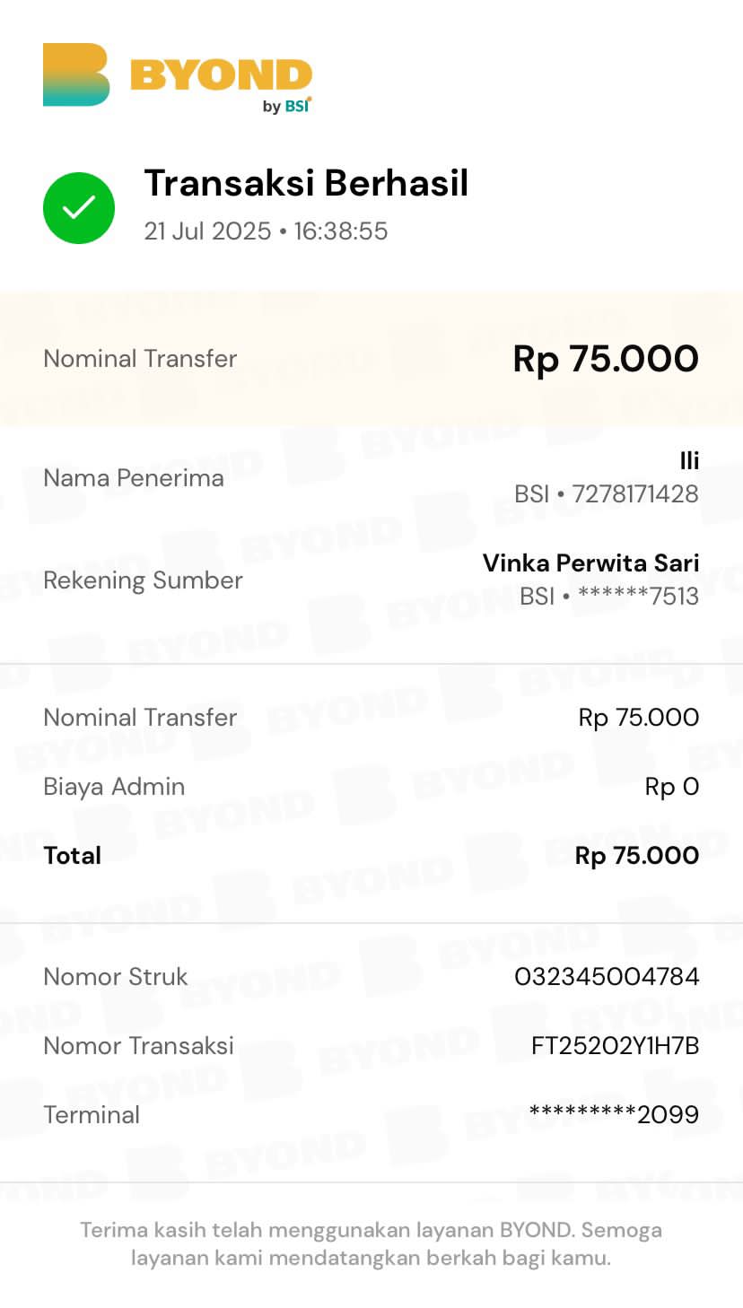The image size is (743, 1308).
Task: Click the BYOND gradient B logo icon
Action: [x=76, y=74]
